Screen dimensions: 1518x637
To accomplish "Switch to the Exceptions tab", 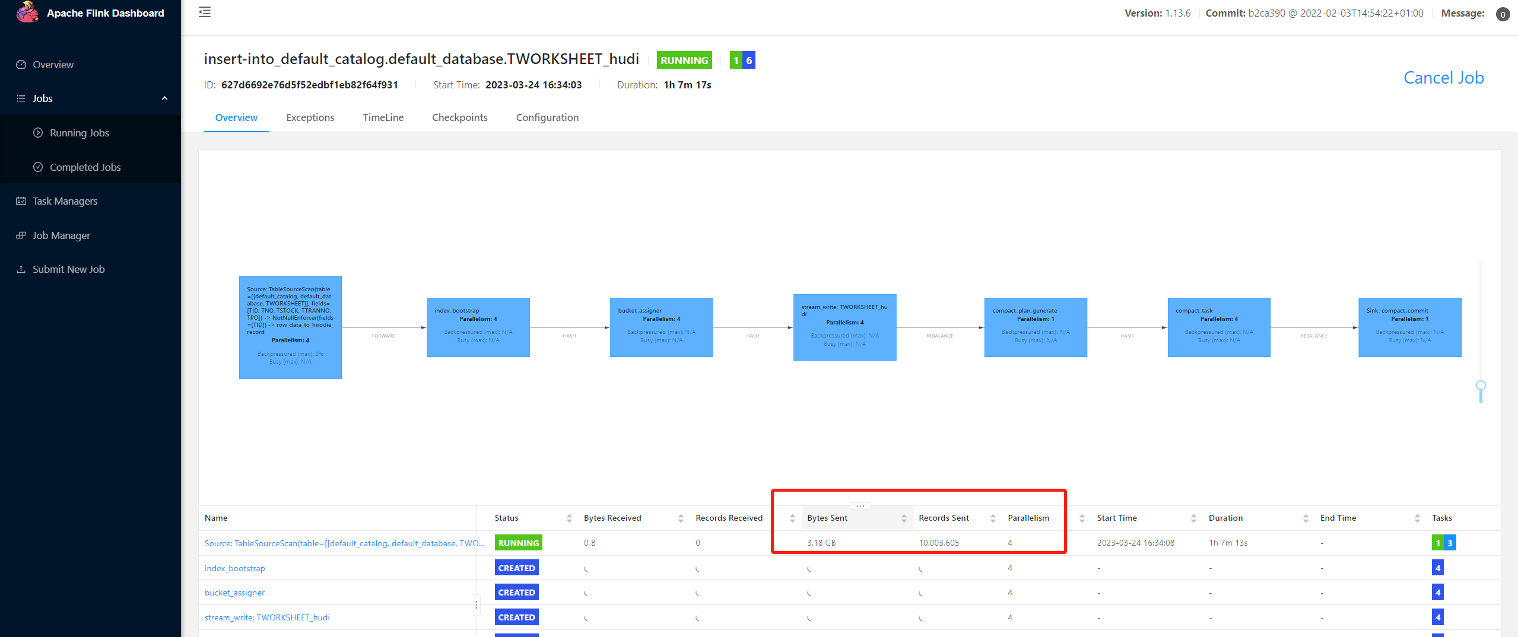I will point(310,117).
